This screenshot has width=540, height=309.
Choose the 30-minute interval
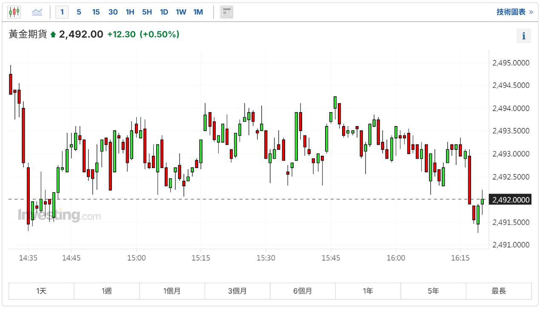(113, 12)
